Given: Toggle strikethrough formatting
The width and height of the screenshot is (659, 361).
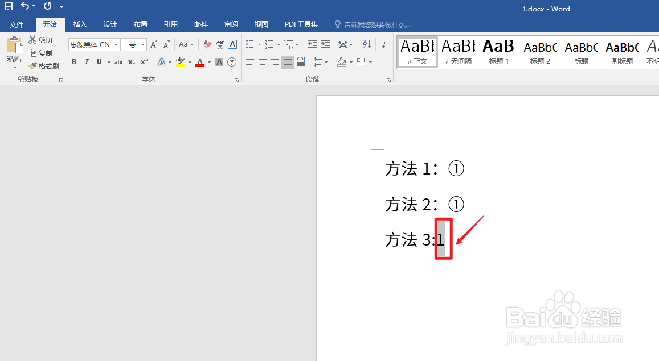Looking at the screenshot, I should (x=119, y=62).
